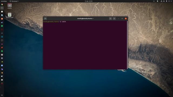Open the green NVIDIA-style dock icon
The height and width of the screenshot is (97, 173).
pos(2,62)
